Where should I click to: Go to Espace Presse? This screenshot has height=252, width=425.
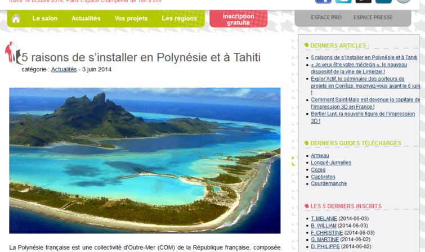pos(373,17)
